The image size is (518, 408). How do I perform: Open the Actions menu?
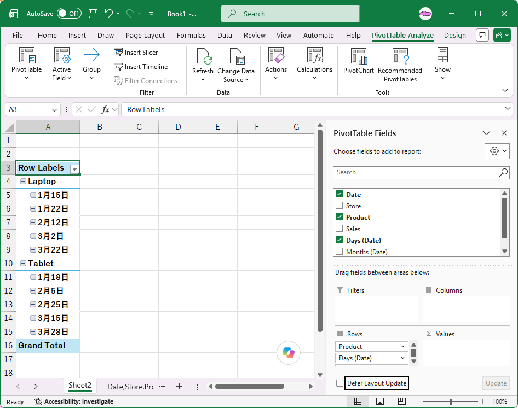click(276, 63)
